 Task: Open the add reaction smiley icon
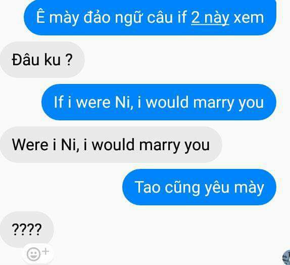click(33, 254)
